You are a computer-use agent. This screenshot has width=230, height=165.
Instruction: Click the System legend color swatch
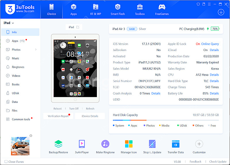pos(114,125)
